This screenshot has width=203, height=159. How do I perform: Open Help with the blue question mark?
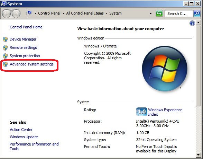point(192,23)
